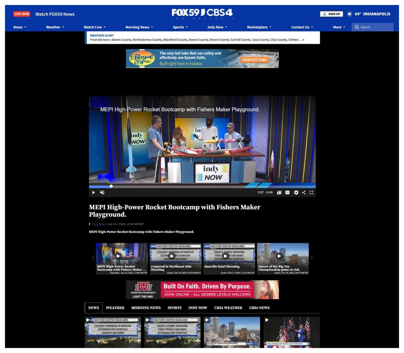Open Coldest Morning in Months video tile

pos(113,332)
